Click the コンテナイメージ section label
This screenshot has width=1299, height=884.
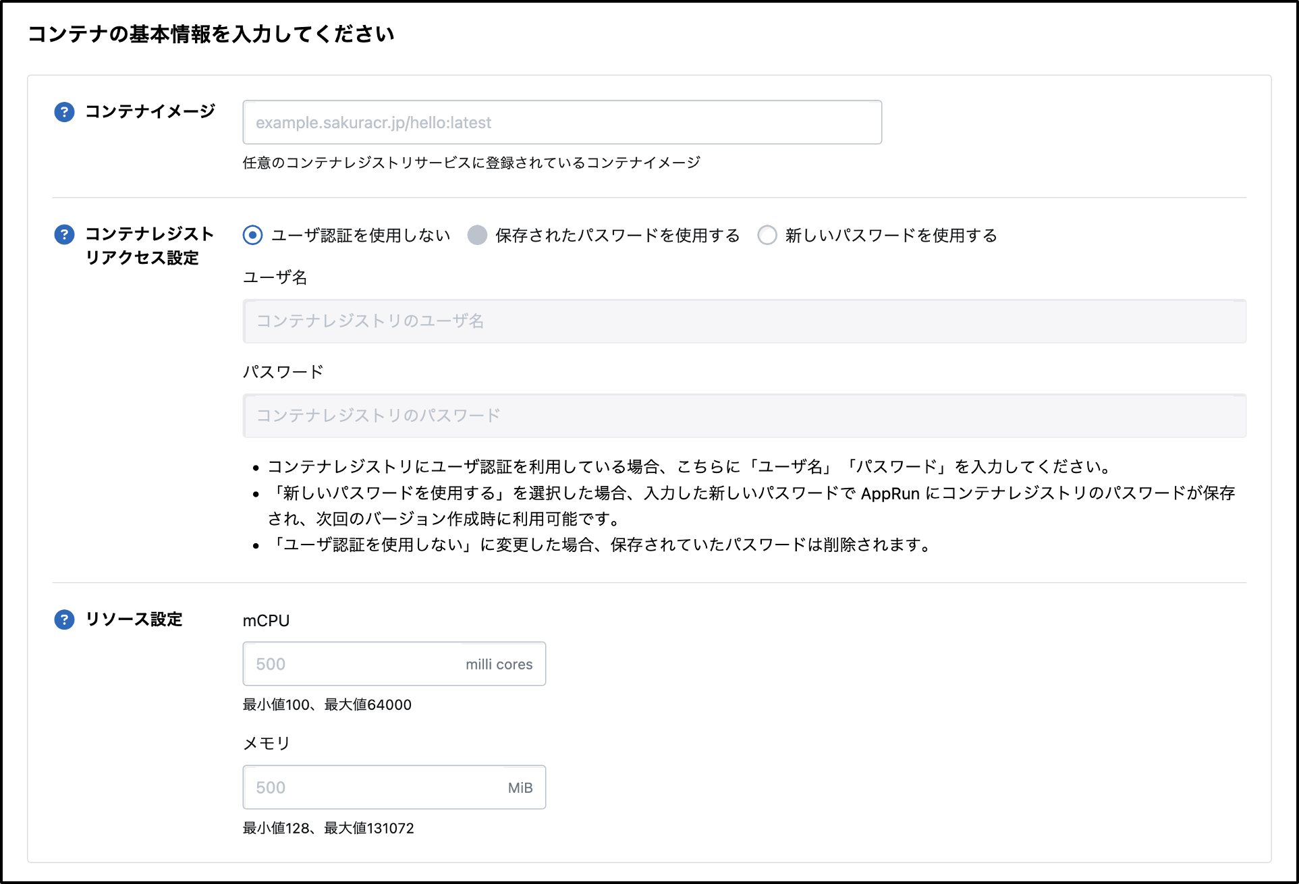[x=150, y=111]
